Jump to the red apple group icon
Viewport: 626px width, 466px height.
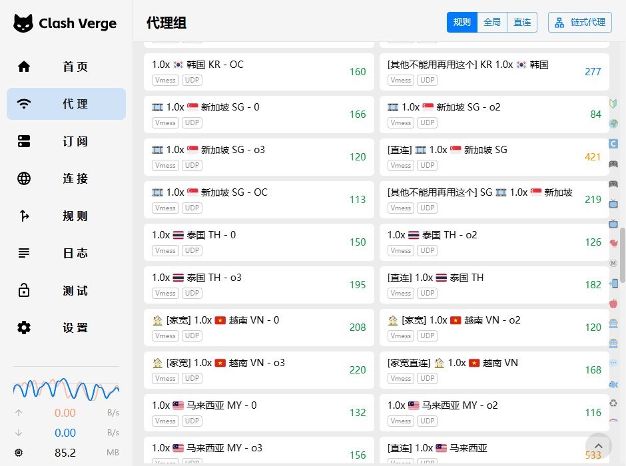coord(613,304)
